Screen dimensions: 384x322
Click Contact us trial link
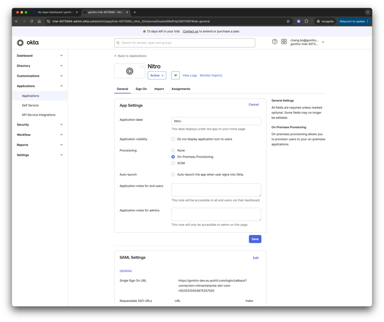click(x=190, y=32)
